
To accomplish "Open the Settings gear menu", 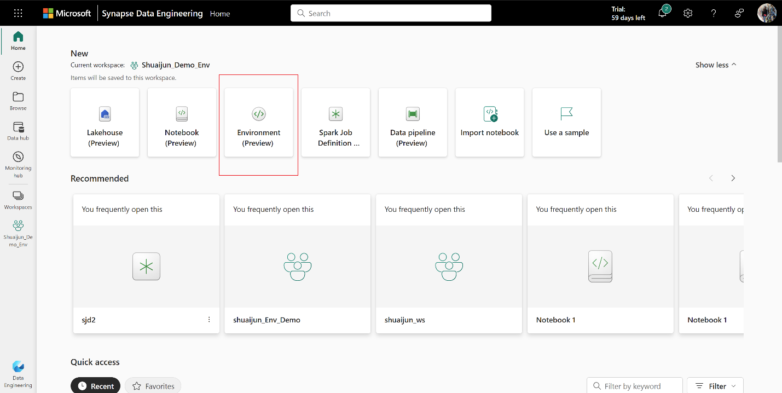I will click(x=688, y=13).
